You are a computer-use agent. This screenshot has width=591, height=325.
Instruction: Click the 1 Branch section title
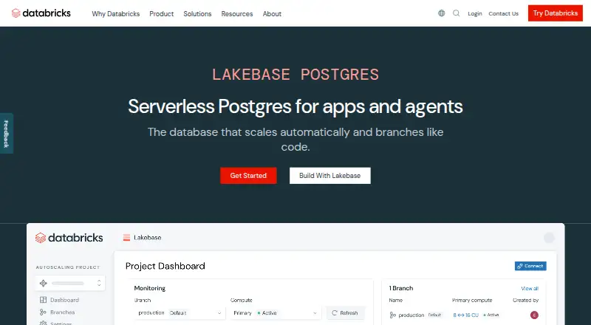pyautogui.click(x=401, y=288)
